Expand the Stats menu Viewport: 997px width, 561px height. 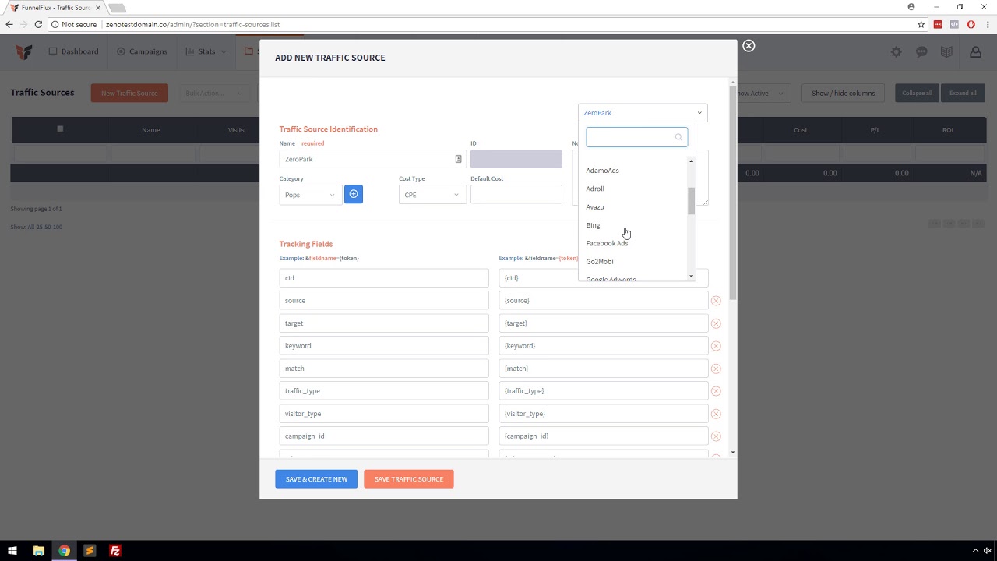[x=206, y=51]
